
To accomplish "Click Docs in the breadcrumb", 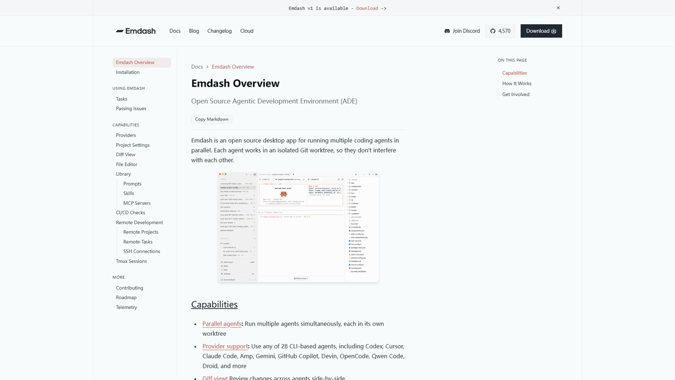I will [197, 67].
